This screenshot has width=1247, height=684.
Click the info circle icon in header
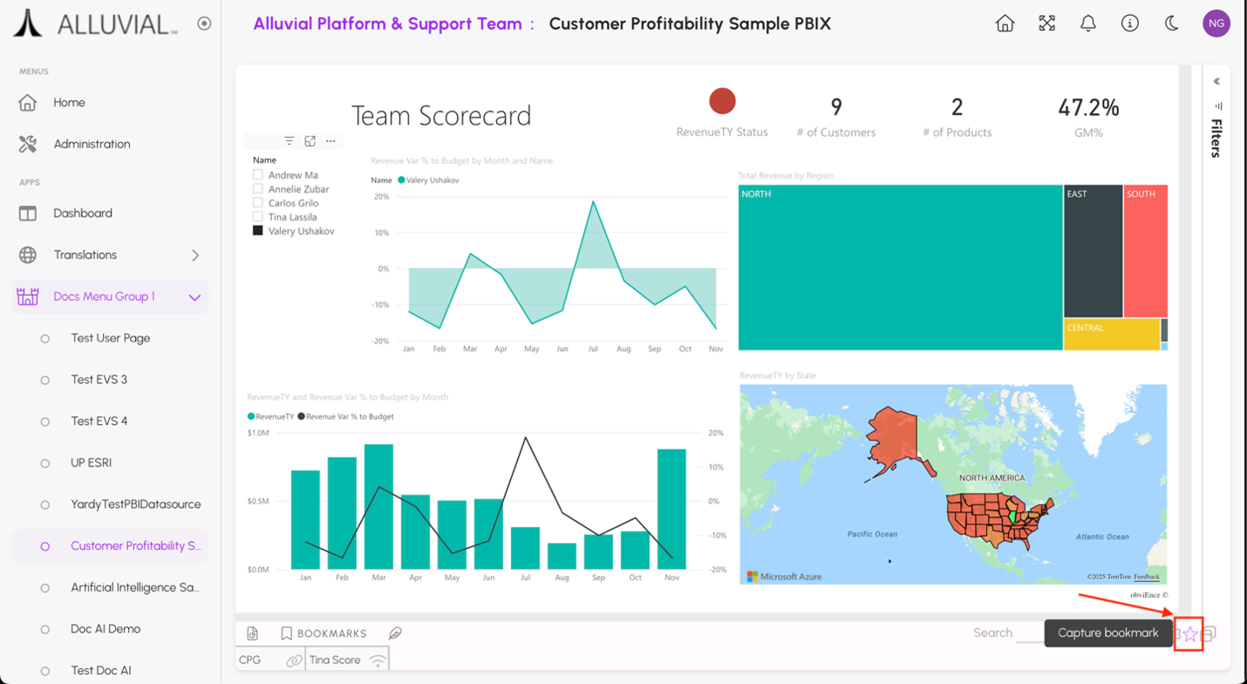click(1130, 24)
